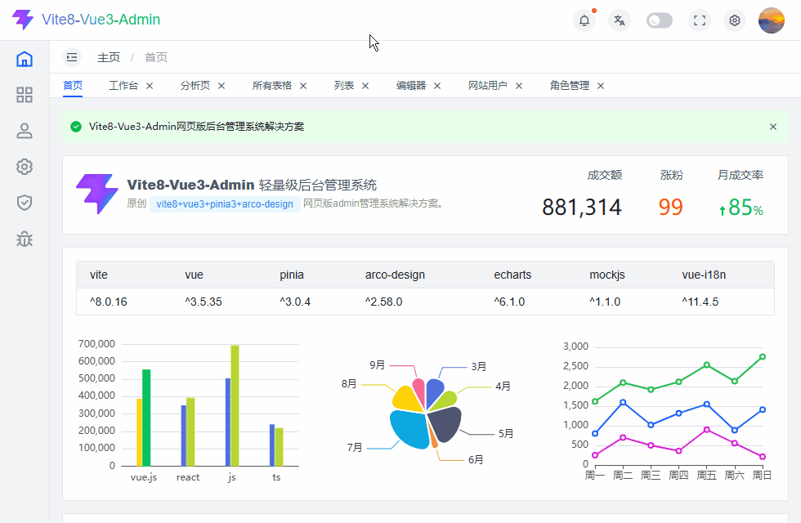Screen dimensions: 801x523
Task: Switch to the 编辑器 tab
Action: [411, 85]
